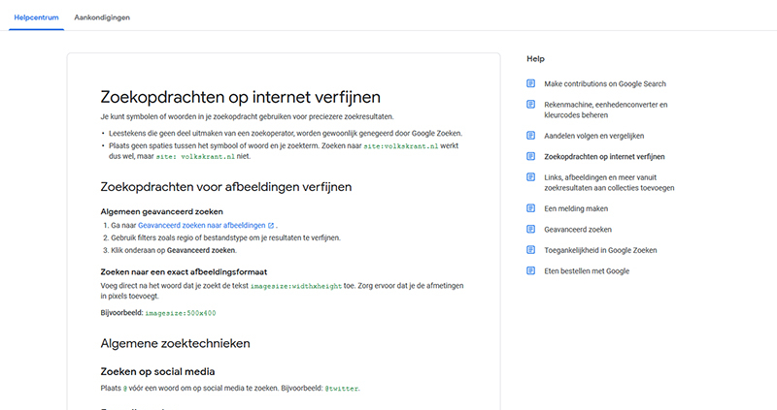Click article icon beside Zoekopdrachten op internet verfijnen
Image resolution: width=777 pixels, height=410 pixels.
pyautogui.click(x=530, y=156)
